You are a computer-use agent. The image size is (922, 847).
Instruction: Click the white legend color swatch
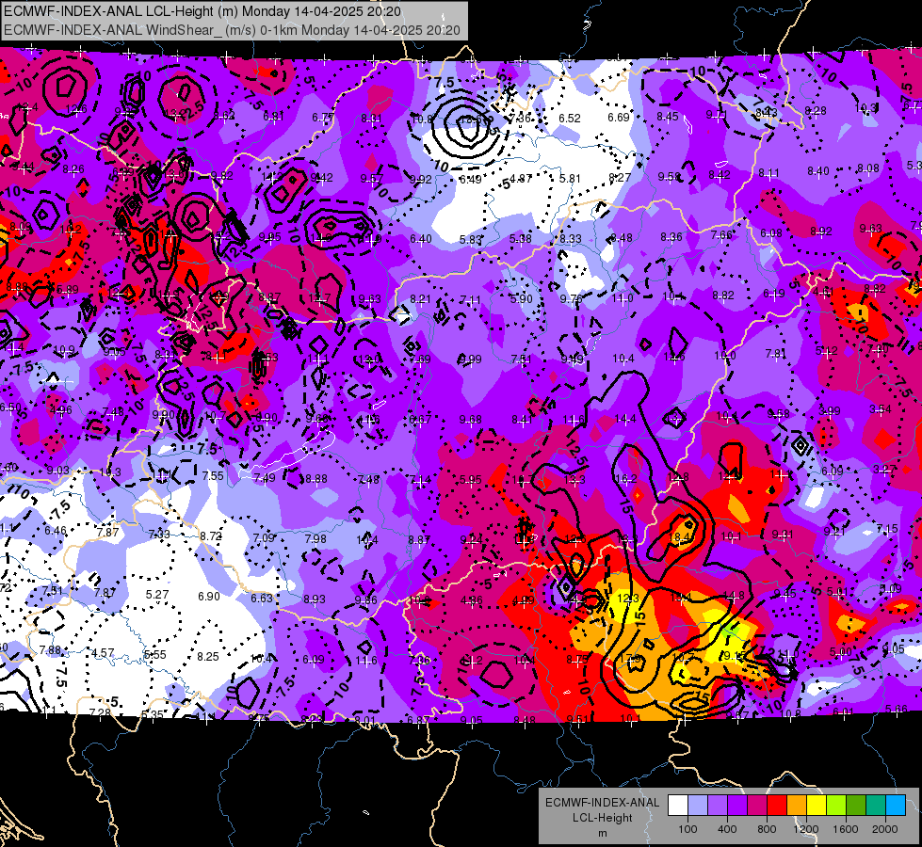click(678, 806)
